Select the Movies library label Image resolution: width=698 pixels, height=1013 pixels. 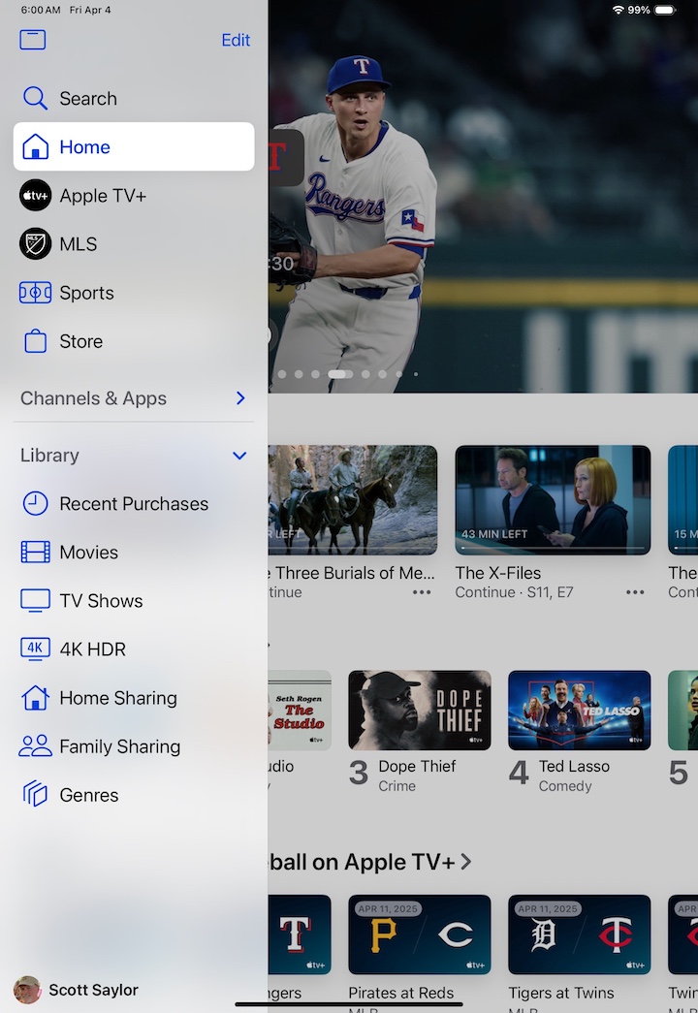[88, 553]
